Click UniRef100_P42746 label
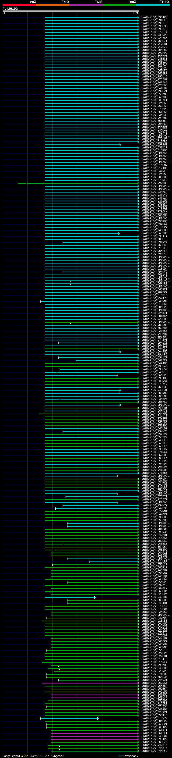The width and height of the screenshot is (172, 758). point(154,133)
